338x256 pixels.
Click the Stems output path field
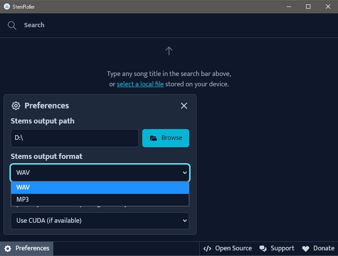[75, 138]
